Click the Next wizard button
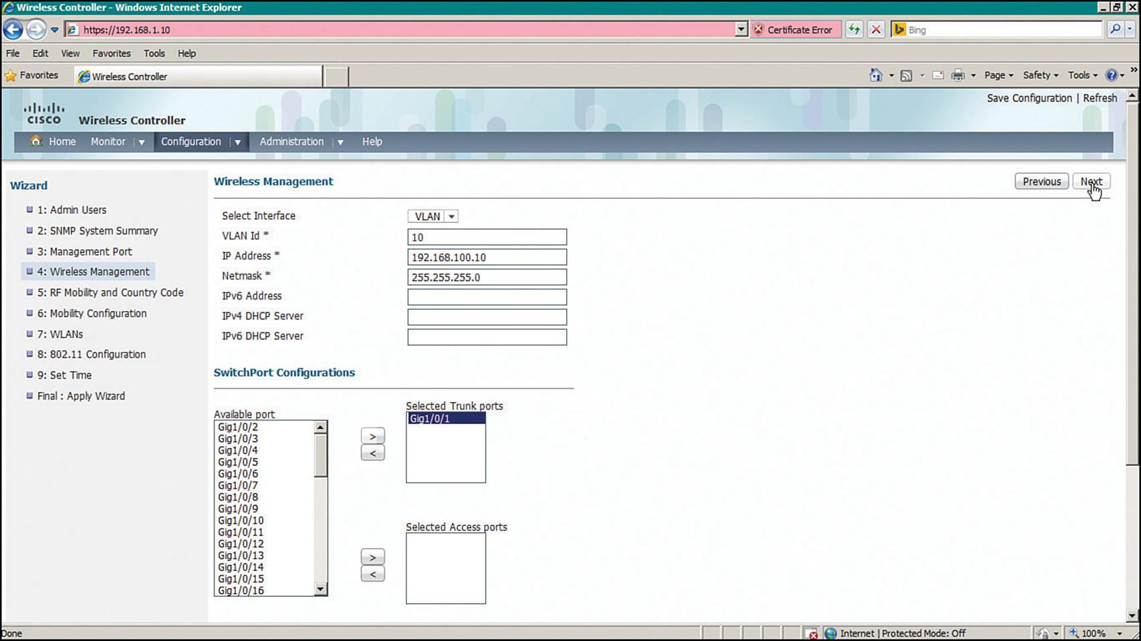1141x641 pixels. coord(1092,182)
